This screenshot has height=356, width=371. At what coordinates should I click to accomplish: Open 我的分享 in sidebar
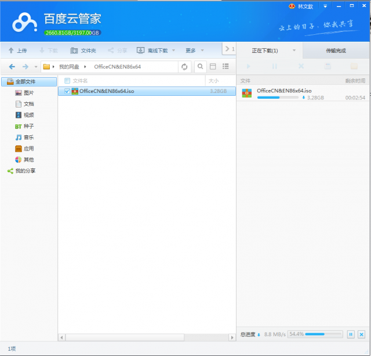click(21, 171)
